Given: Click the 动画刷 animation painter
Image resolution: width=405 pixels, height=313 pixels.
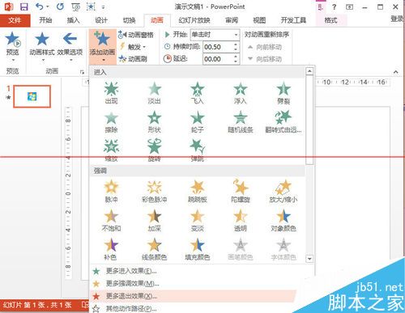Looking at the screenshot, I should [133, 58].
